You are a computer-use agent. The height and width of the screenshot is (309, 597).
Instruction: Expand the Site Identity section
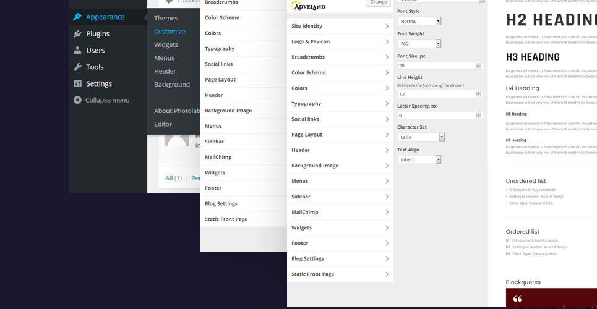pyautogui.click(x=340, y=27)
